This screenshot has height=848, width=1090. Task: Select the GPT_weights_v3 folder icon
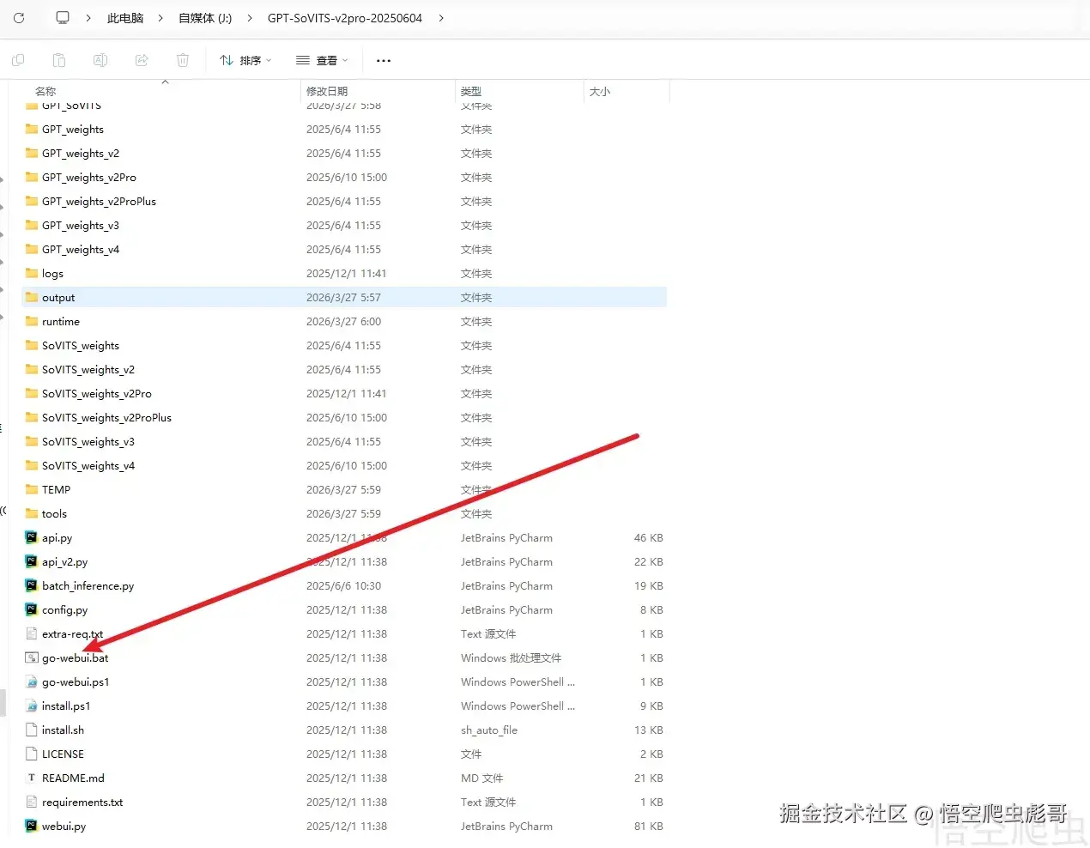click(32, 225)
